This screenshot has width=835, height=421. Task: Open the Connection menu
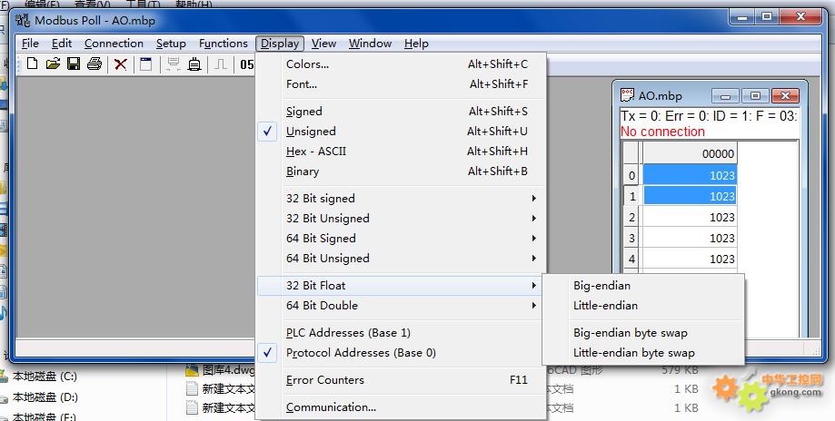tap(114, 43)
